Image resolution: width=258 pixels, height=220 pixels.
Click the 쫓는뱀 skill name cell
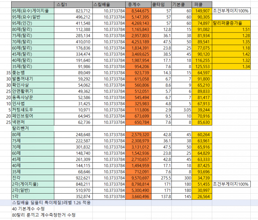32,73
